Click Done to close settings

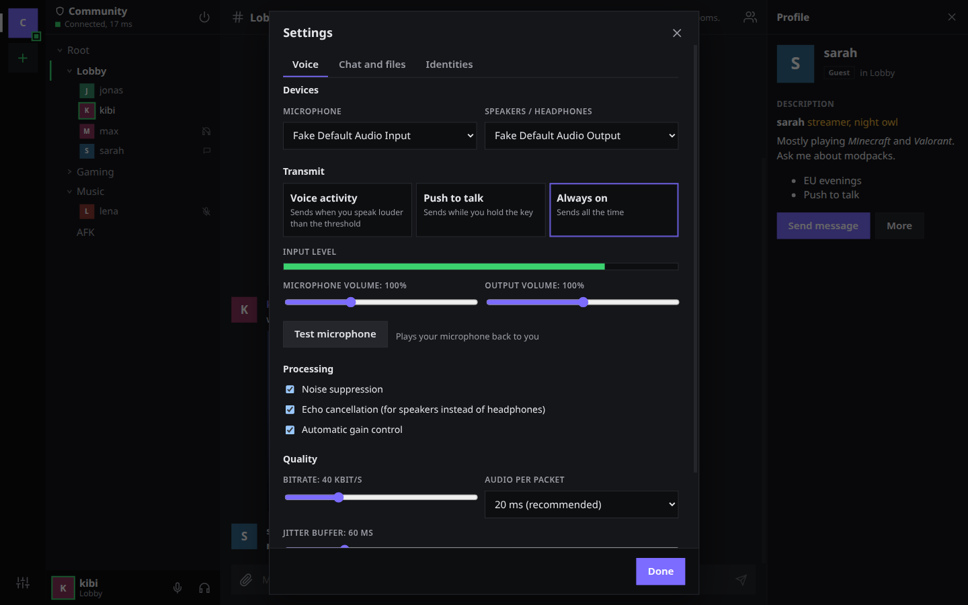tap(661, 571)
